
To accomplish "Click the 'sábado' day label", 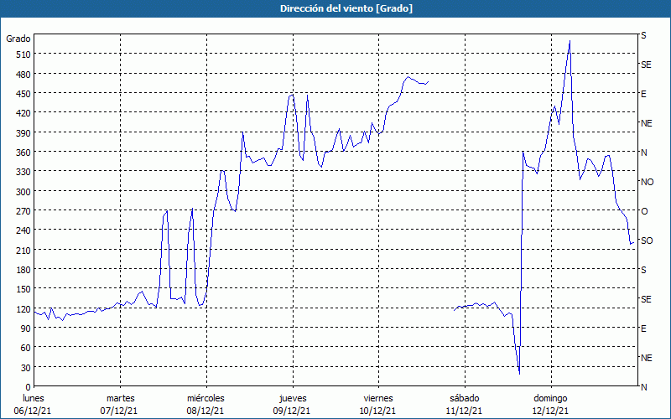I will (x=465, y=398).
